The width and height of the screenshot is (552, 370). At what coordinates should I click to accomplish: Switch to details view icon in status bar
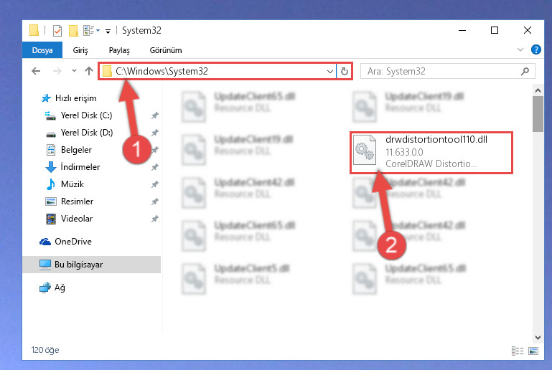517,351
